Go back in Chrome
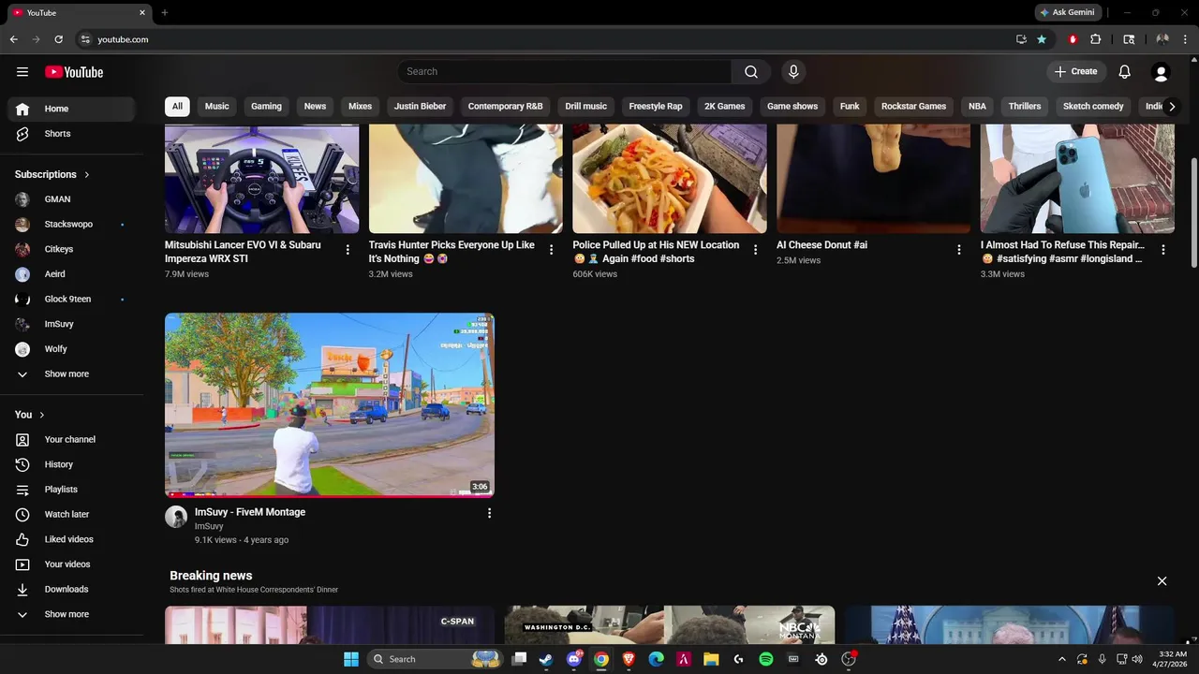The height and width of the screenshot is (674, 1199). pyautogui.click(x=13, y=39)
